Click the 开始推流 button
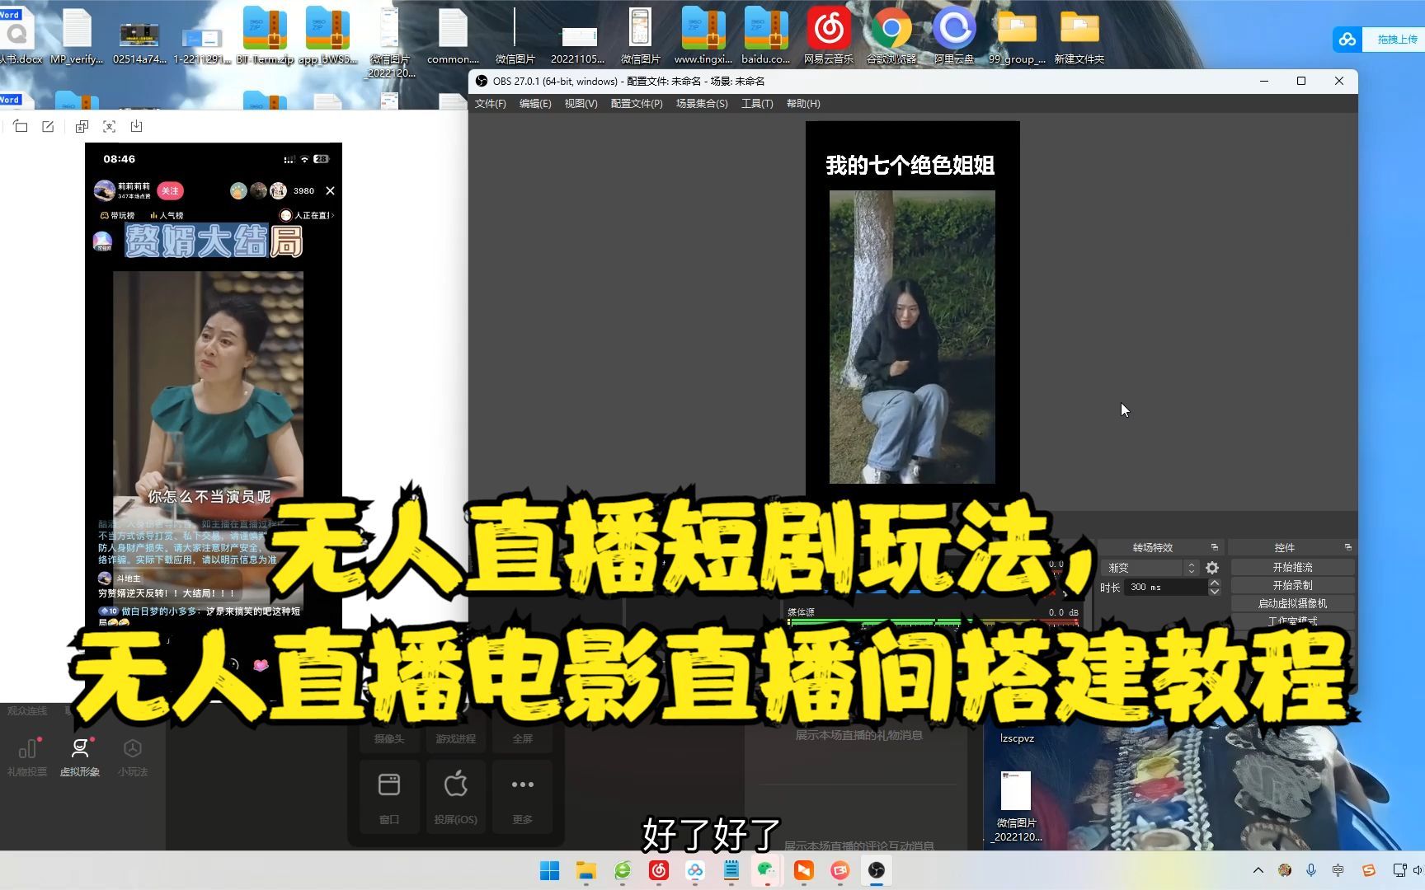 coord(1292,567)
